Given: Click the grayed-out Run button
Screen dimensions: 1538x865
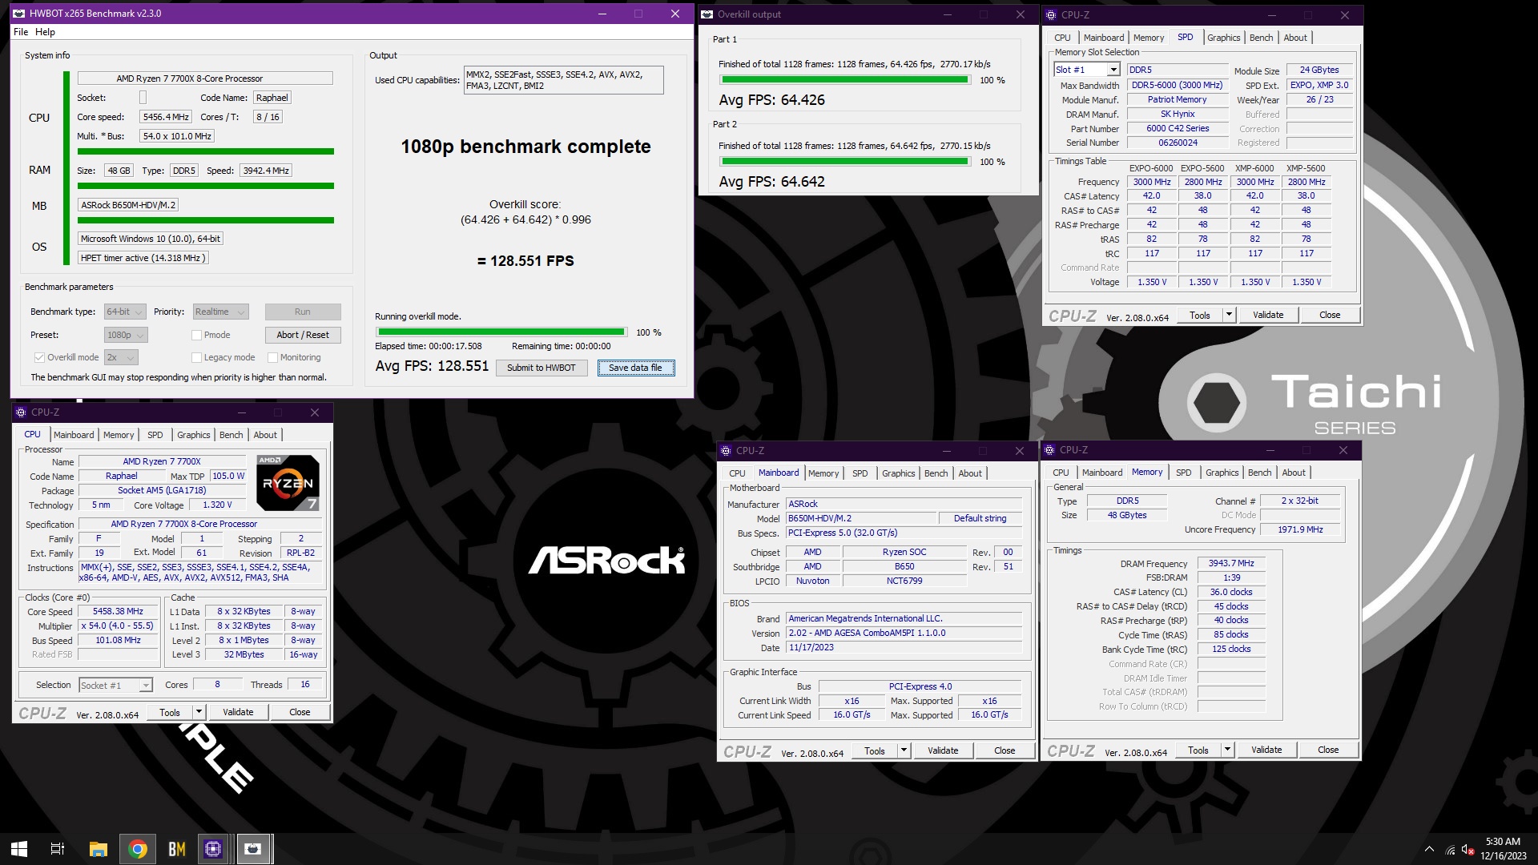Looking at the screenshot, I should [303, 312].
